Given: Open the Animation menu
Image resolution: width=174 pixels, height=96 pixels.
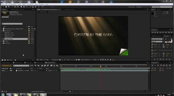Looking at the screenshot, I should [x=30, y=4].
